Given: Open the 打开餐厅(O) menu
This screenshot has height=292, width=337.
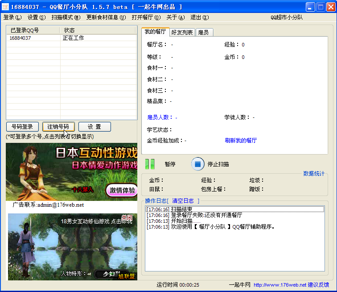Looking at the screenshot, I should click(146, 17).
